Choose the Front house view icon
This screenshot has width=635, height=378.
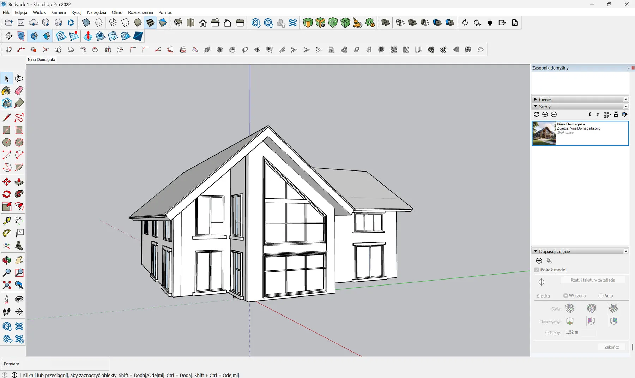(203, 23)
